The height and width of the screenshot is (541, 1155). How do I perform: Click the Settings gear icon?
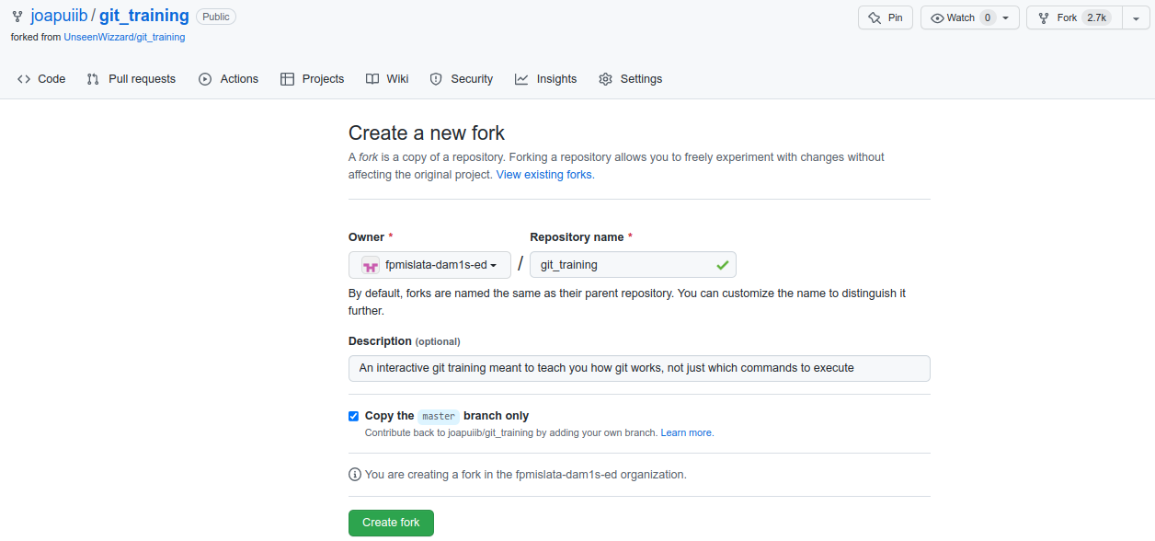[605, 79]
